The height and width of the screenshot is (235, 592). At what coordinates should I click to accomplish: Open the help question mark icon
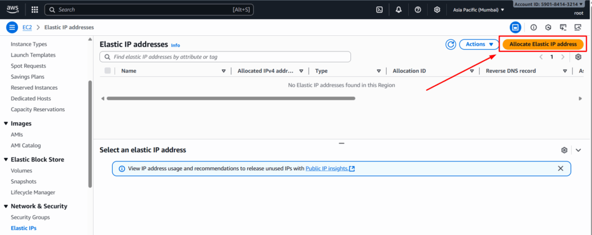tap(418, 10)
